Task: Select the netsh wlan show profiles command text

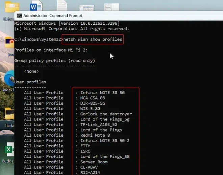Action: (93, 39)
